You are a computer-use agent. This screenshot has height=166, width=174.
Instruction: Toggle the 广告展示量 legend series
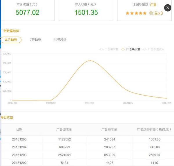pos(130,49)
